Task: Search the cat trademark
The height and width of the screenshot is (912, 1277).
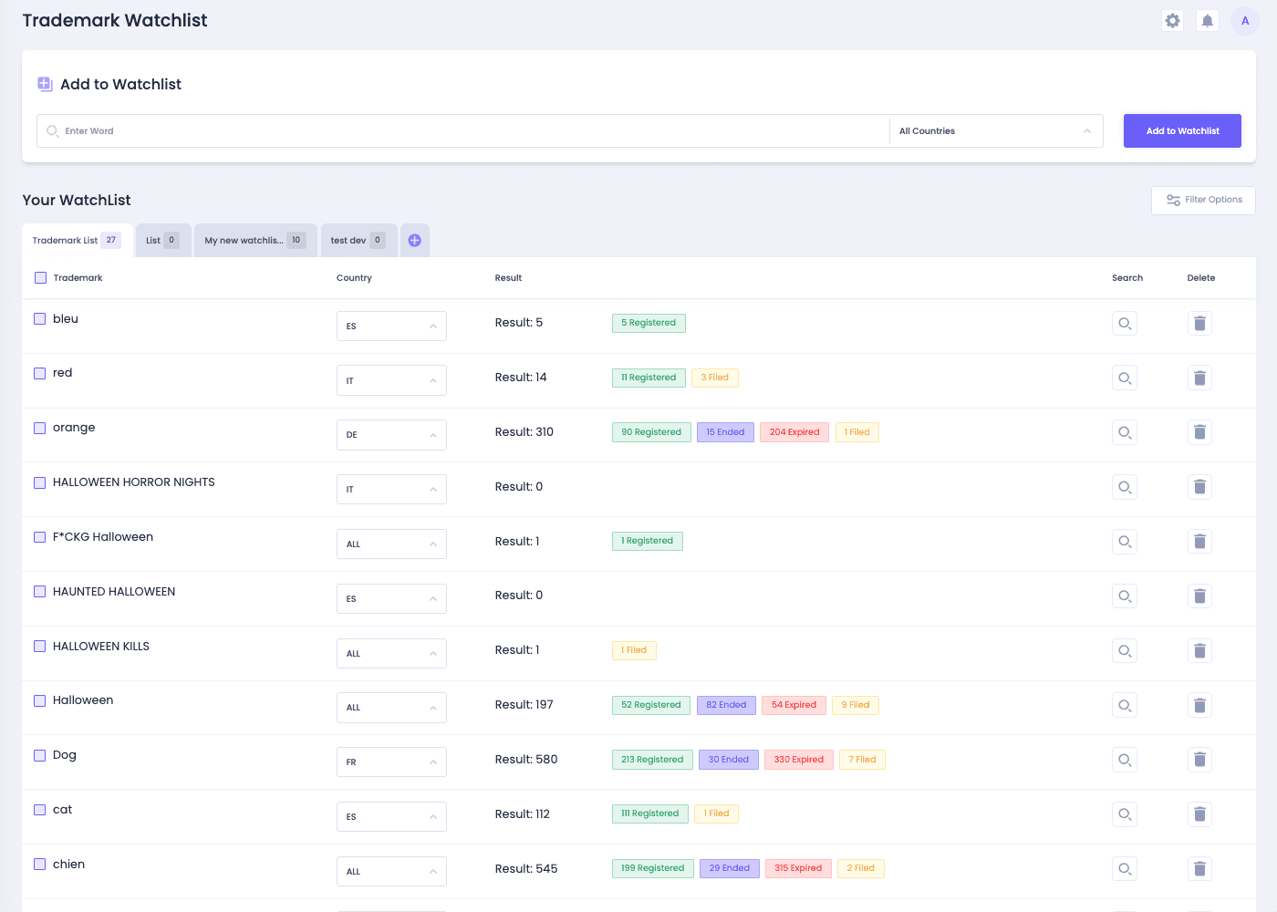Action: 1125,814
